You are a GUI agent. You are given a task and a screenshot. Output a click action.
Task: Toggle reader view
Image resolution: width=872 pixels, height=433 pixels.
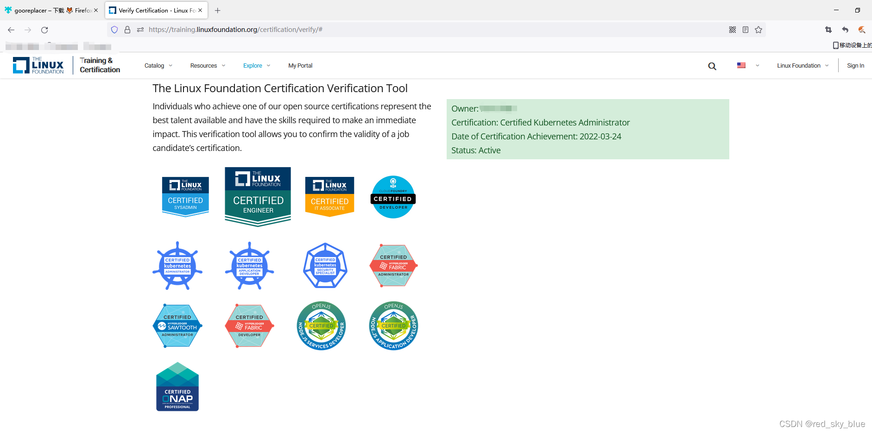[746, 30]
